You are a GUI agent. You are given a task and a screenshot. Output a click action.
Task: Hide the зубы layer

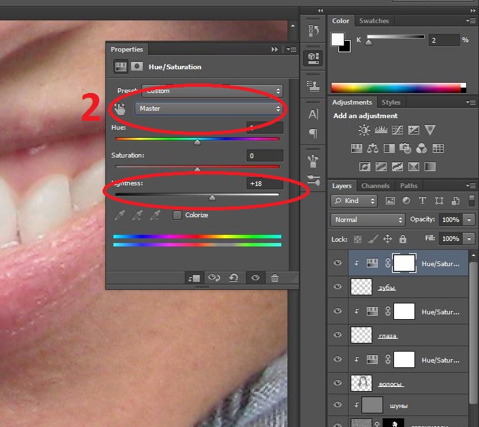(x=338, y=286)
